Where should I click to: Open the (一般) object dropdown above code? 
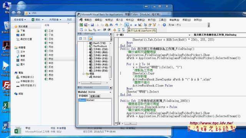point(189,35)
